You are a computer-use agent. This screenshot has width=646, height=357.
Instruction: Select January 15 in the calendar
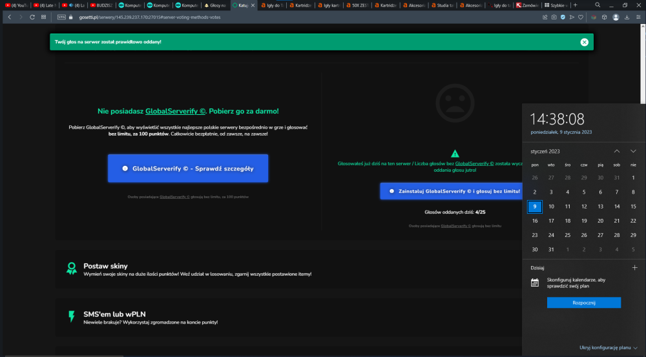point(633,207)
